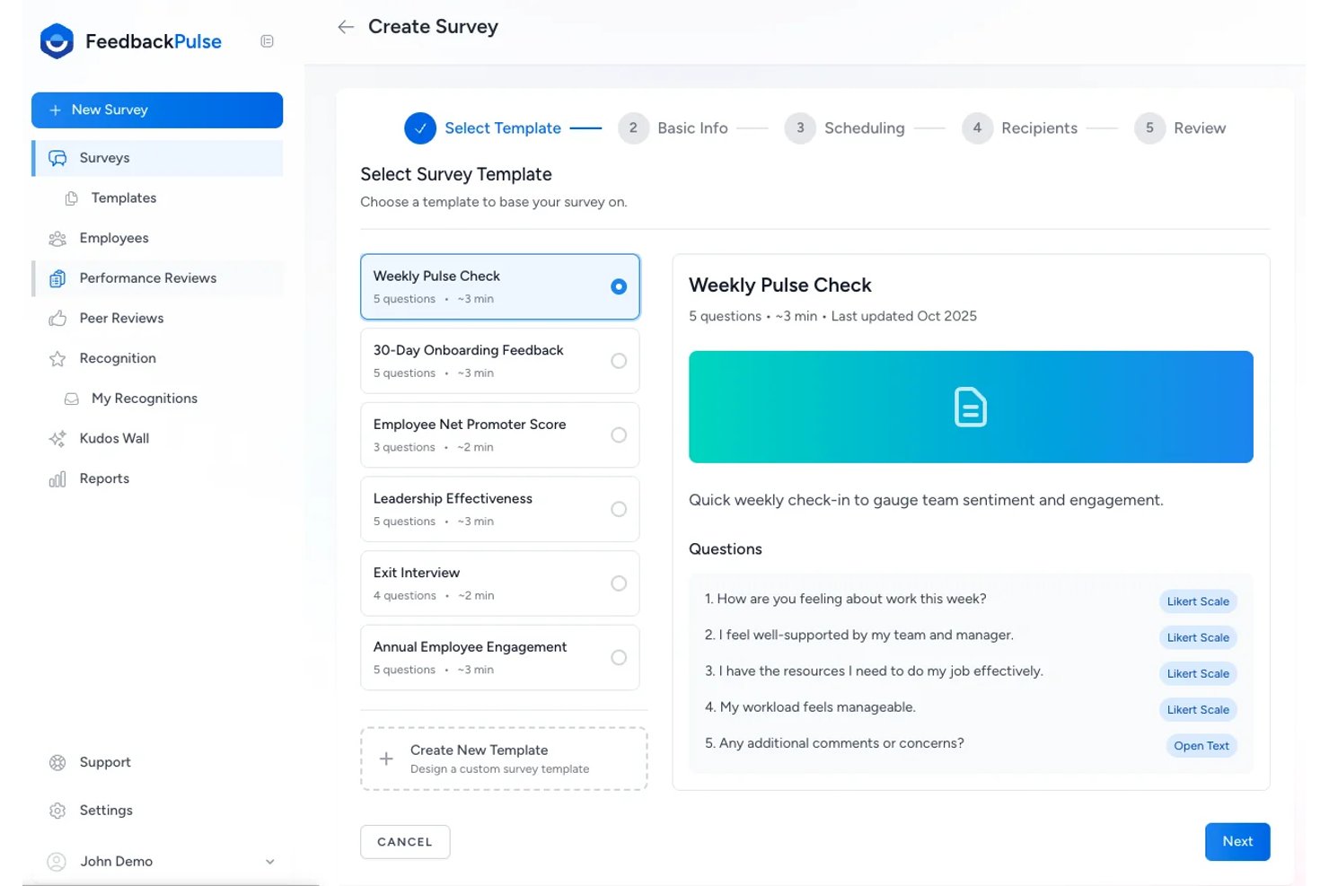
Task: Open Employees via its people icon
Action: tap(57, 238)
